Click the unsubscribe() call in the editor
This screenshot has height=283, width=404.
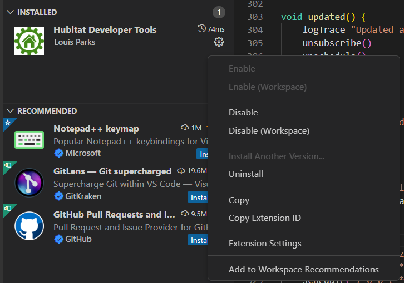(337, 43)
